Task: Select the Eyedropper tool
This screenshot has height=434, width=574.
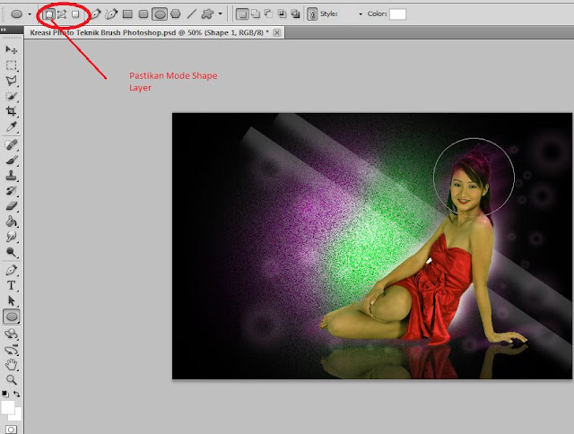Action: (12, 127)
